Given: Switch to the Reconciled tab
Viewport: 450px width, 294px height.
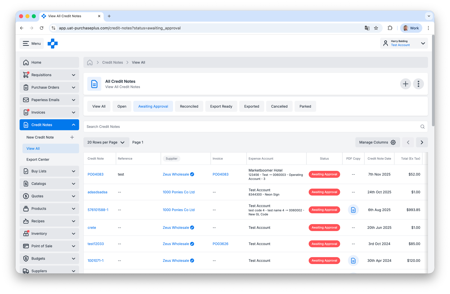Looking at the screenshot, I should [189, 106].
